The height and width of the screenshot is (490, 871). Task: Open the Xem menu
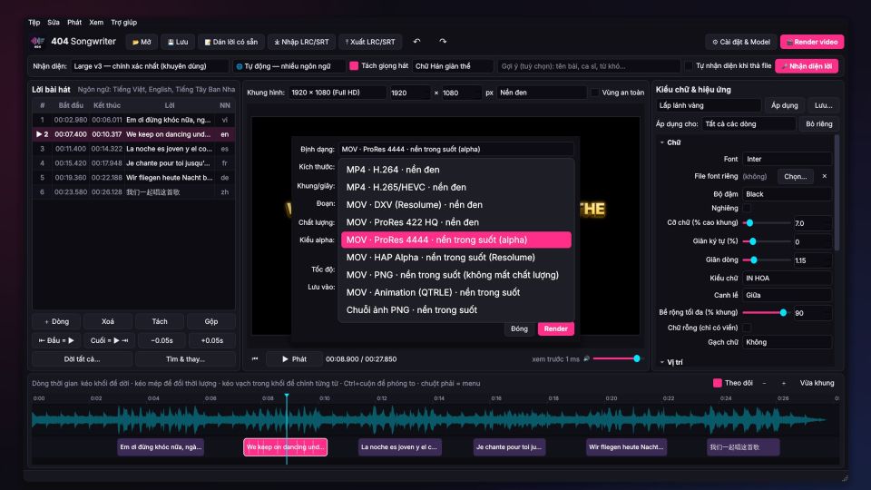click(x=96, y=22)
